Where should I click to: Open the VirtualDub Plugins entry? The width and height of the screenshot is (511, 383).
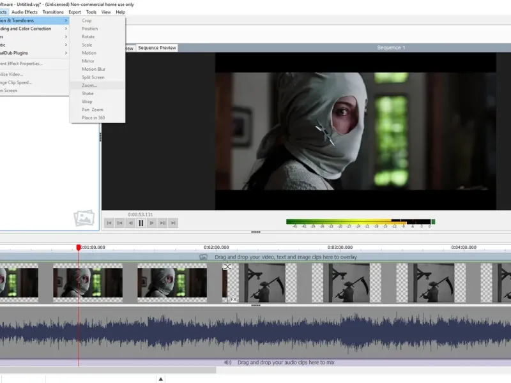click(x=34, y=53)
